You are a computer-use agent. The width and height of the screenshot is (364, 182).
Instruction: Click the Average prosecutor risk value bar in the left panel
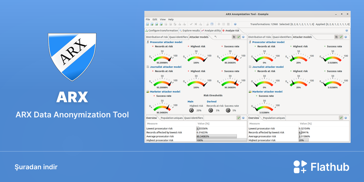(216, 136)
